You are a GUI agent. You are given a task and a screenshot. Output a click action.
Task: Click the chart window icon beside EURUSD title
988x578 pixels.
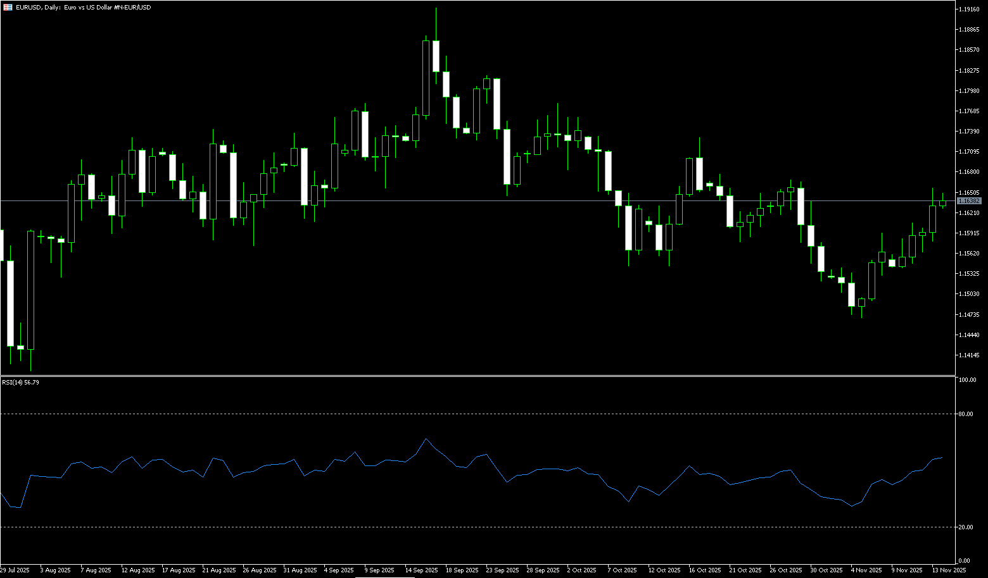[x=8, y=7]
